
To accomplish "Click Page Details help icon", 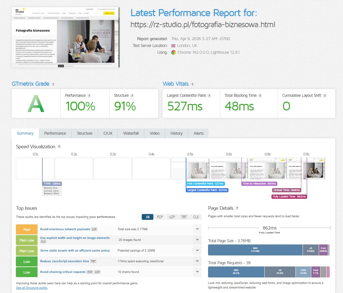I will click(x=237, y=208).
